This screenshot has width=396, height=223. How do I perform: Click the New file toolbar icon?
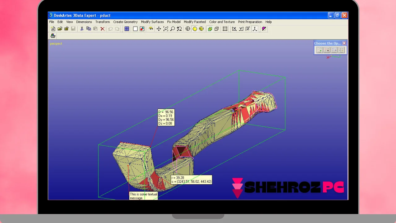click(x=53, y=29)
